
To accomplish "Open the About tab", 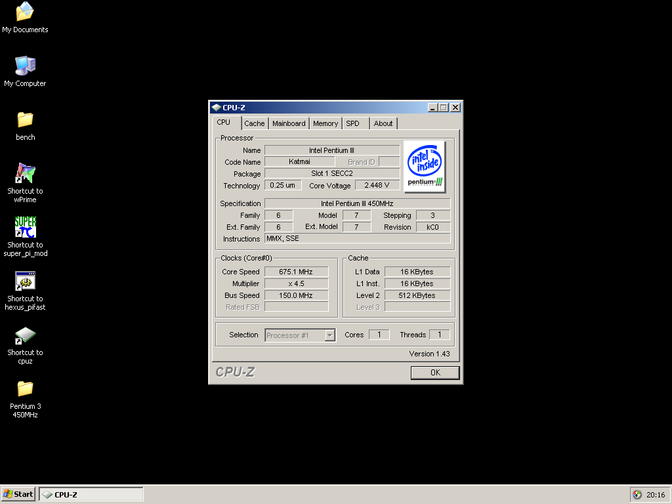I will [383, 123].
